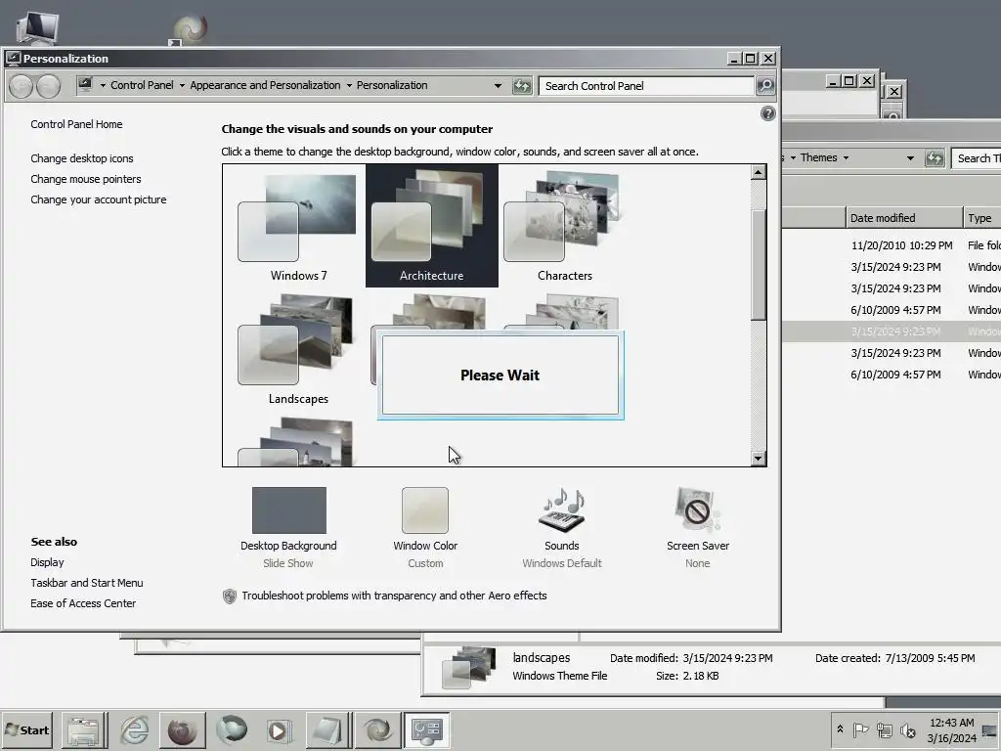The width and height of the screenshot is (1001, 751).
Task: Expand the root arrow before Control Panel breadcrumb
Action: click(x=103, y=86)
